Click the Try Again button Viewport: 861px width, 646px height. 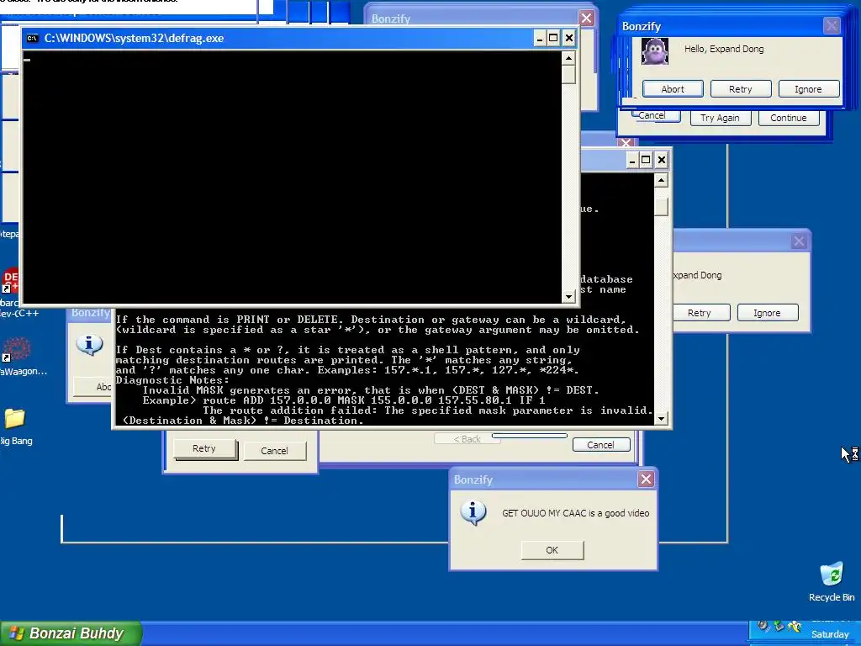point(720,118)
